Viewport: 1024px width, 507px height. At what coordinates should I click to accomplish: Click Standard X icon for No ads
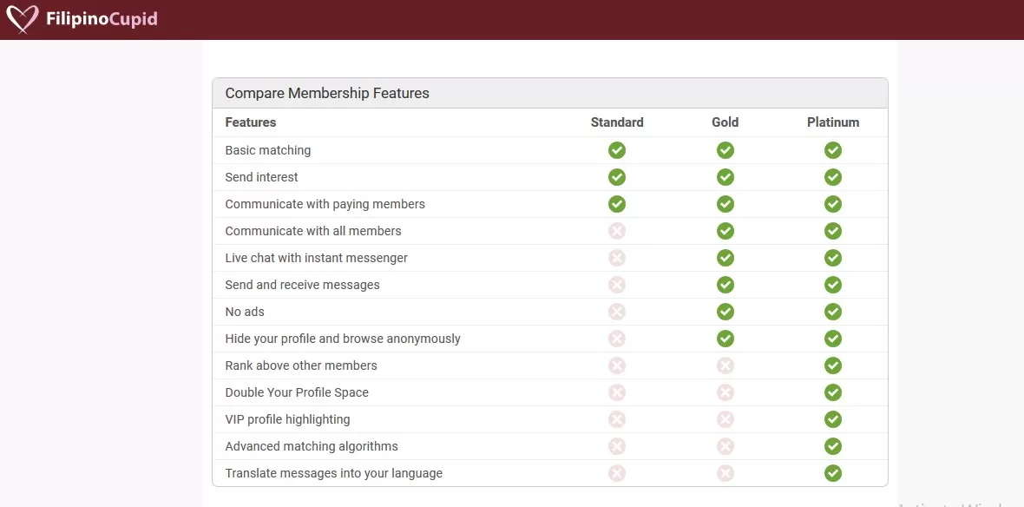point(617,312)
